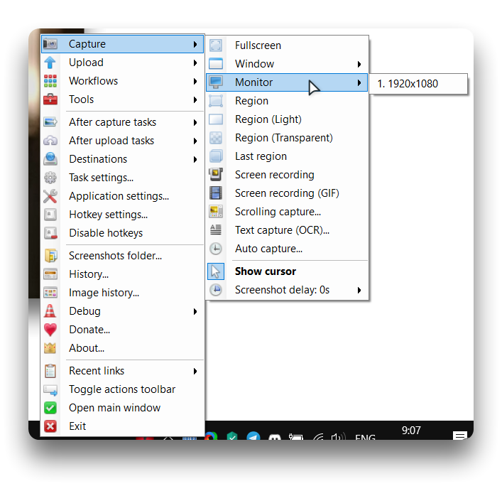
Task: Expand the Destinations submenu arrow
Action: click(x=195, y=160)
